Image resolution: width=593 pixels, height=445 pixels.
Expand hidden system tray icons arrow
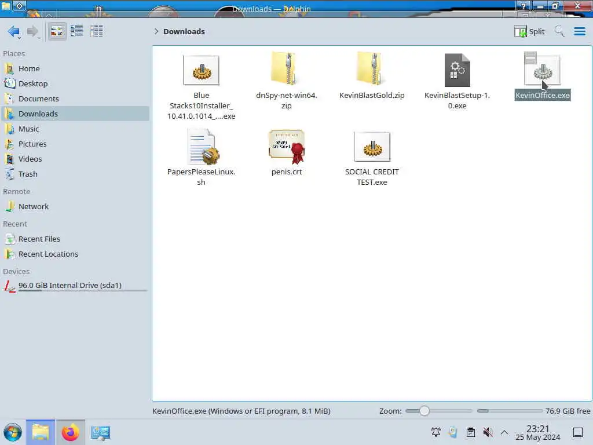point(504,432)
